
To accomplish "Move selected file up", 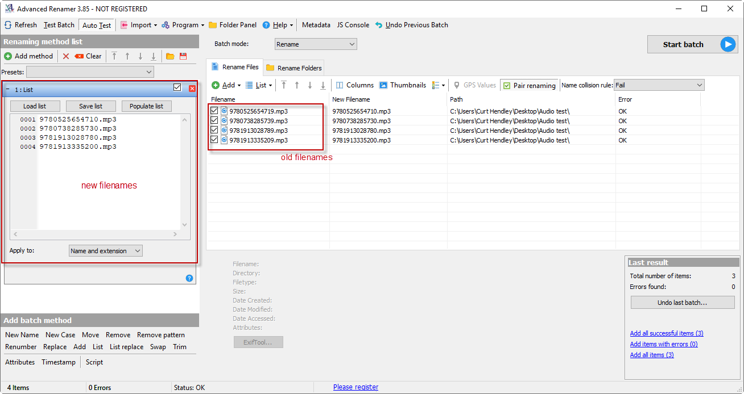I will 297,85.
